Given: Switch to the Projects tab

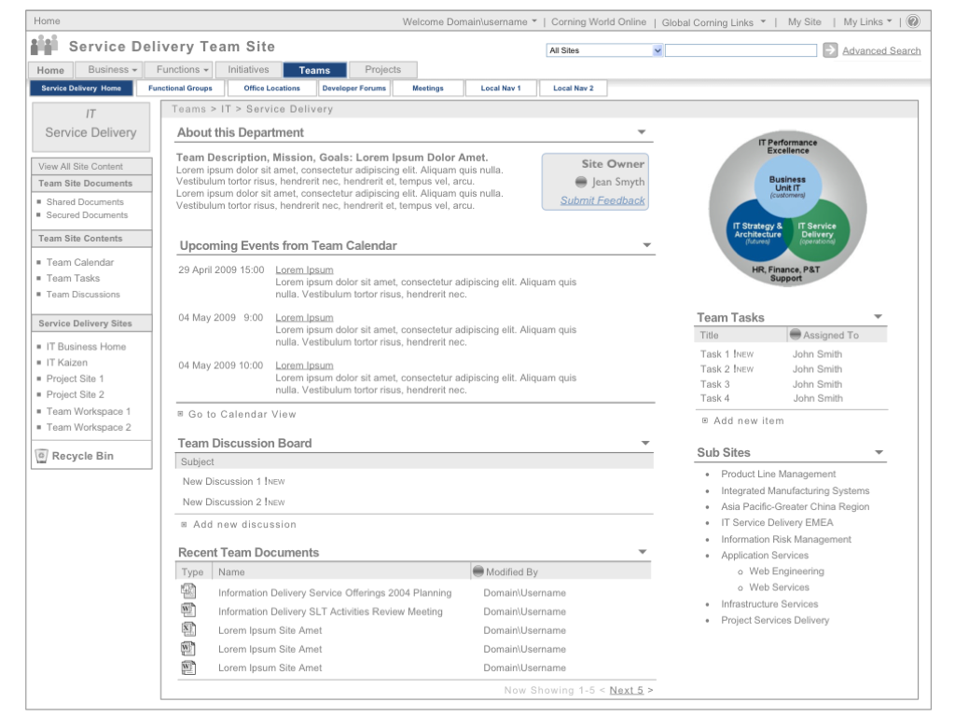Looking at the screenshot, I should click(382, 69).
